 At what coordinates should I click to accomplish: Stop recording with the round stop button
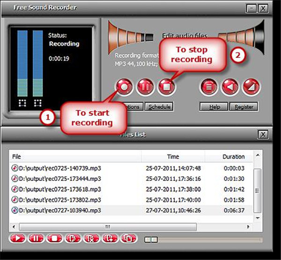click(x=166, y=87)
